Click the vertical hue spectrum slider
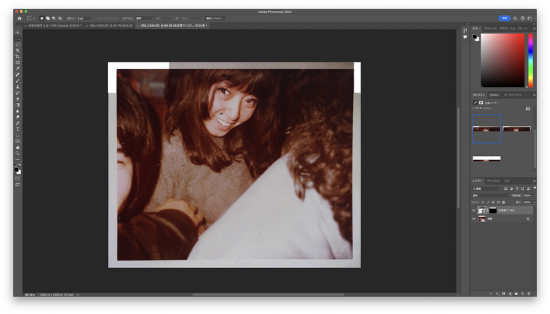The height and width of the screenshot is (314, 550). pyautogui.click(x=531, y=60)
